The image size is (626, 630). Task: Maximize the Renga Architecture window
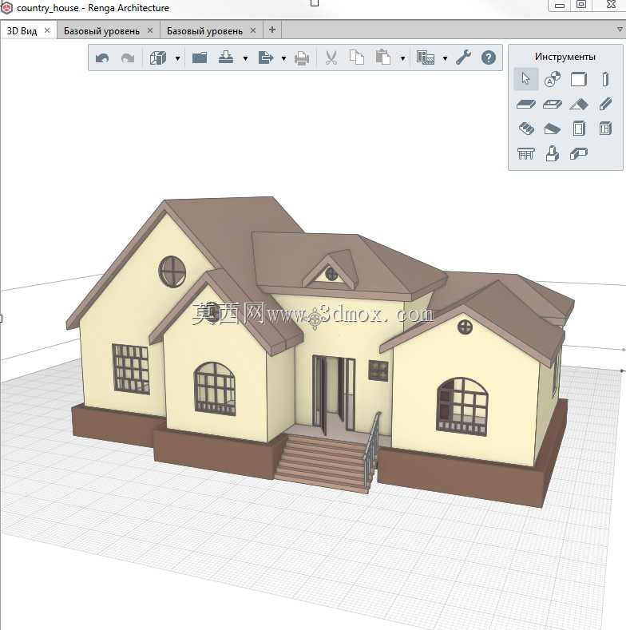coord(581,5)
